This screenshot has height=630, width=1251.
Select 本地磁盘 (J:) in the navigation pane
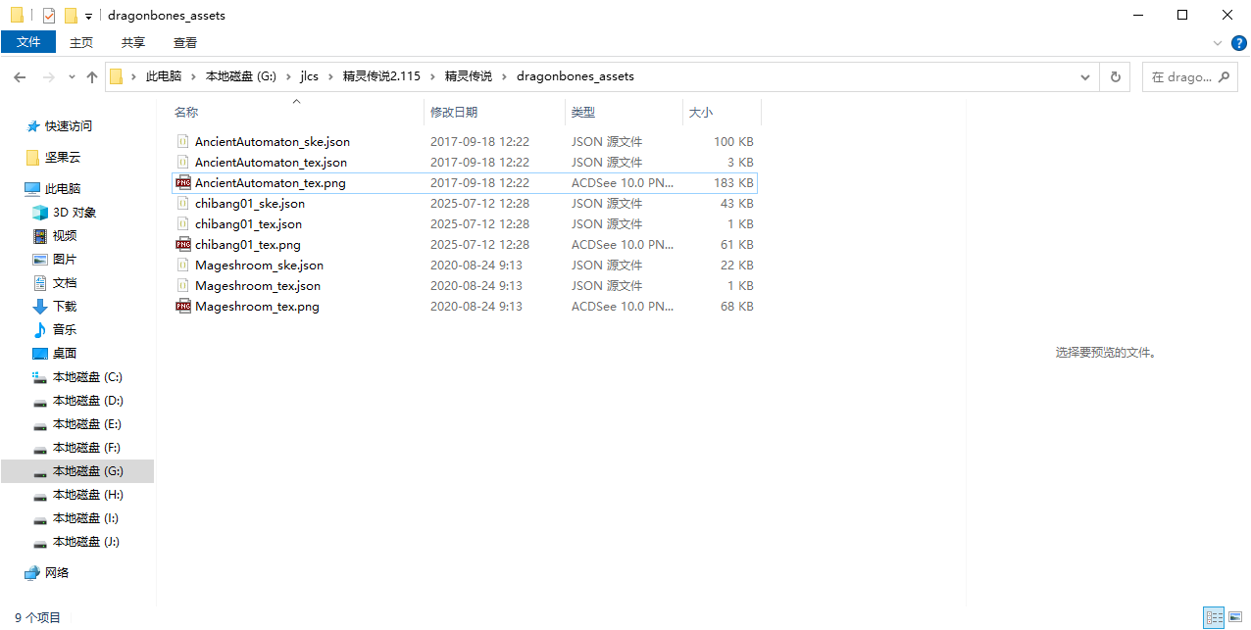point(86,542)
